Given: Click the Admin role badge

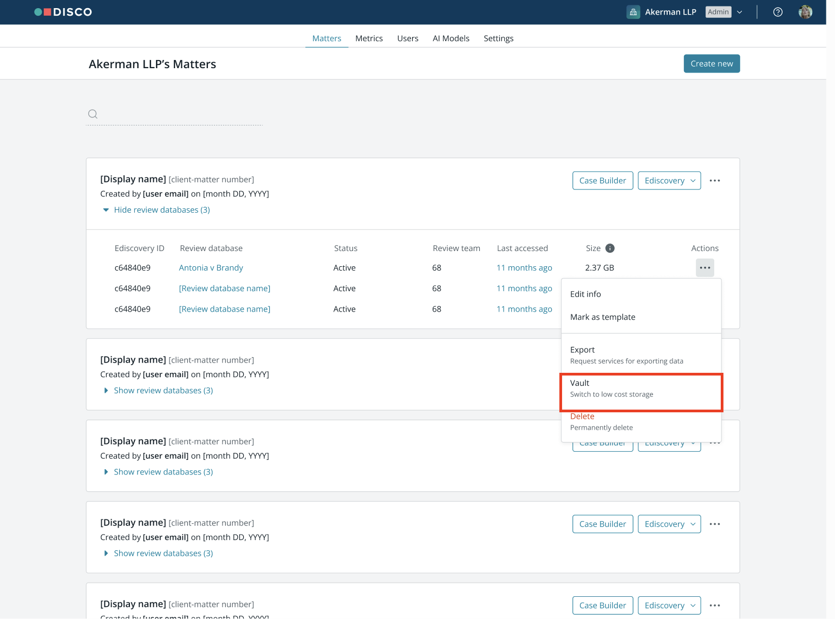Looking at the screenshot, I should click(718, 12).
